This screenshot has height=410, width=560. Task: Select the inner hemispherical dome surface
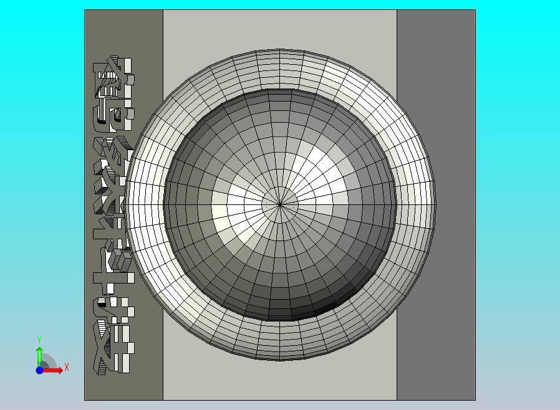click(x=280, y=205)
